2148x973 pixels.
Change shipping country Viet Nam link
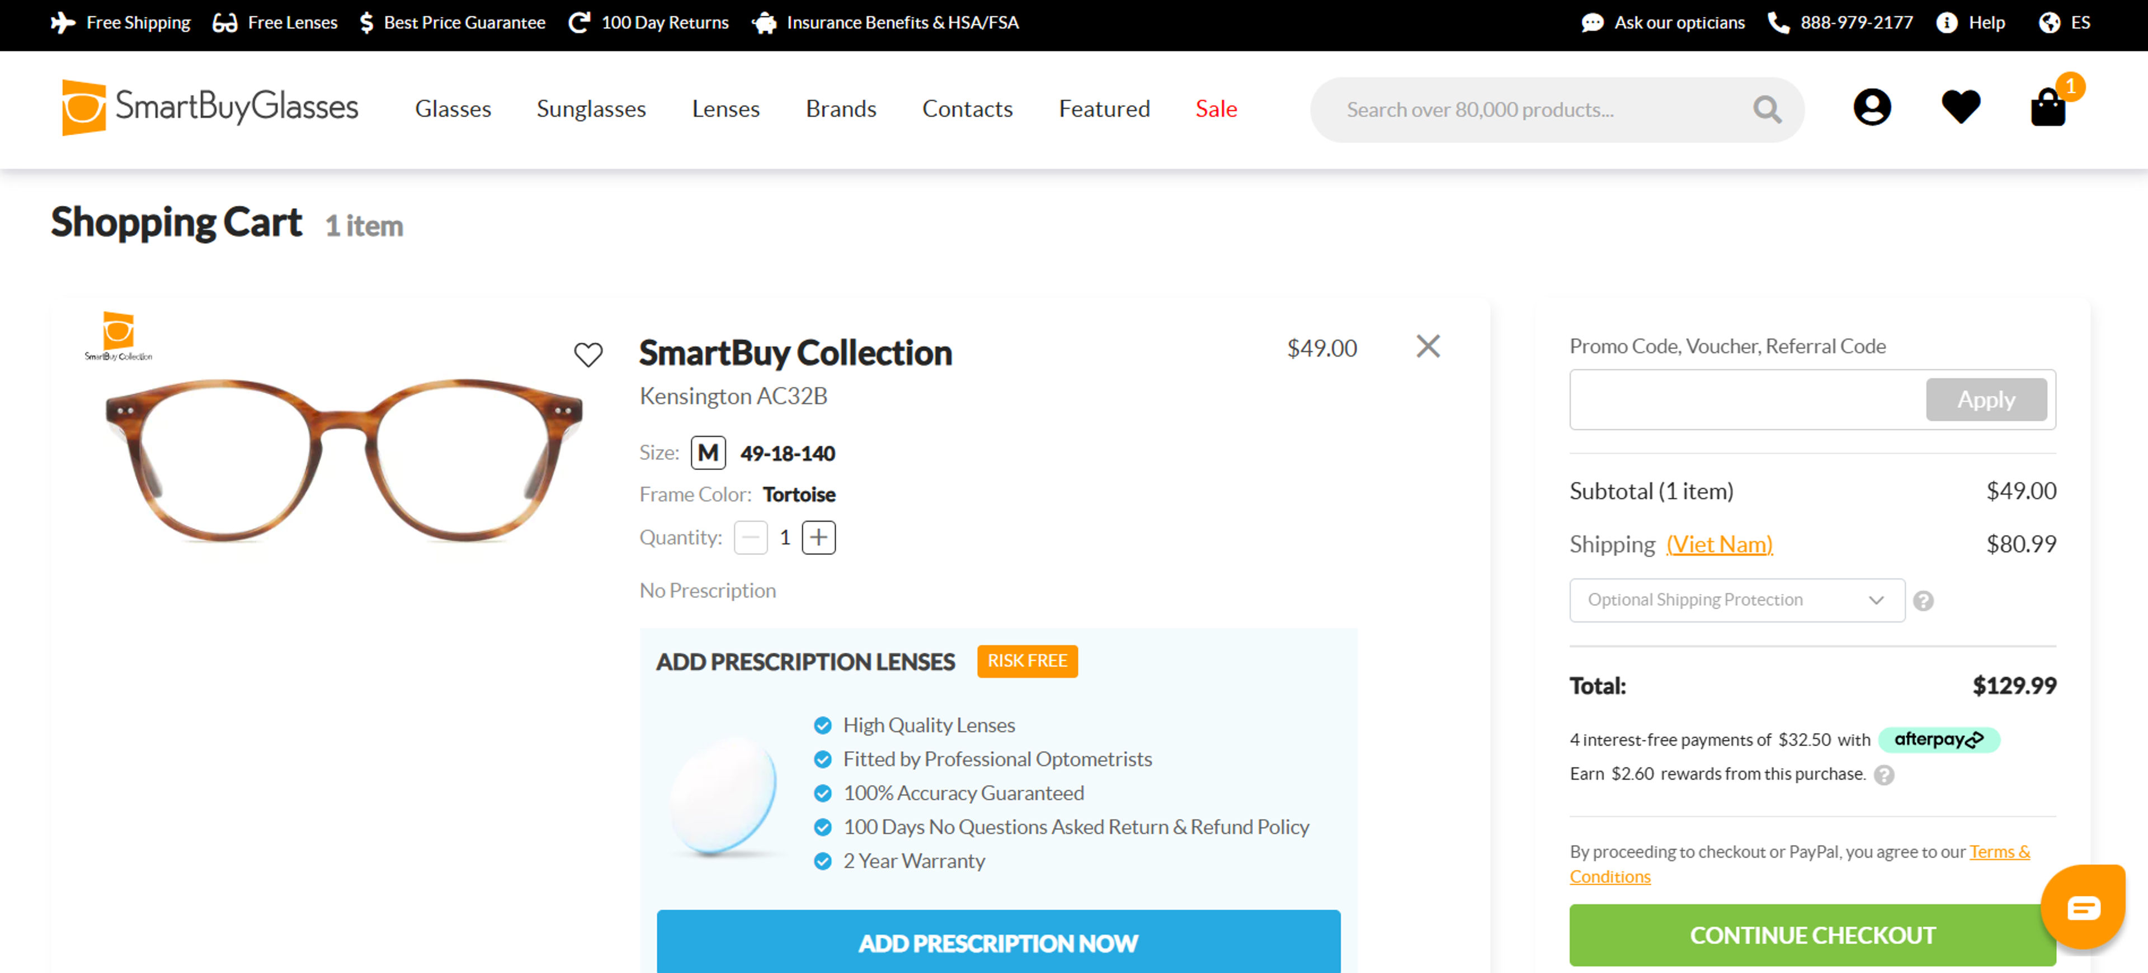1720,544
